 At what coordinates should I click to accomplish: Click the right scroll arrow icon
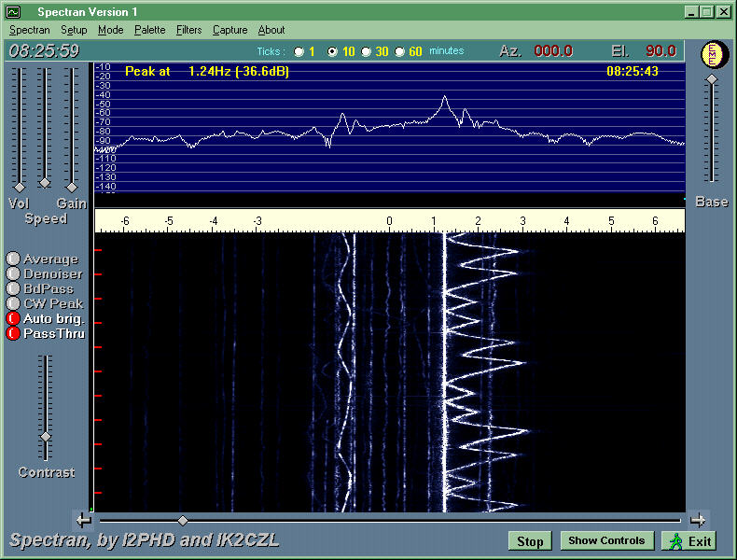click(698, 520)
